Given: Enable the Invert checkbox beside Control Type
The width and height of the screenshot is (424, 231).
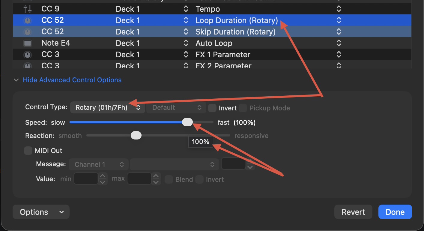Looking at the screenshot, I should [212, 108].
